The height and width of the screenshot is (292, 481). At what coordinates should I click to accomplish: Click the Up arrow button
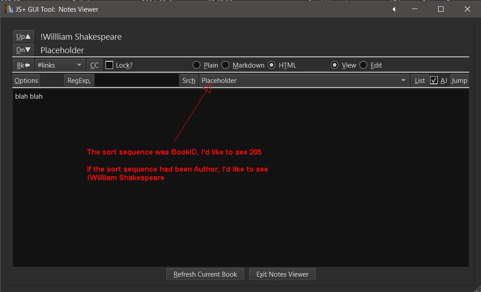pos(23,36)
